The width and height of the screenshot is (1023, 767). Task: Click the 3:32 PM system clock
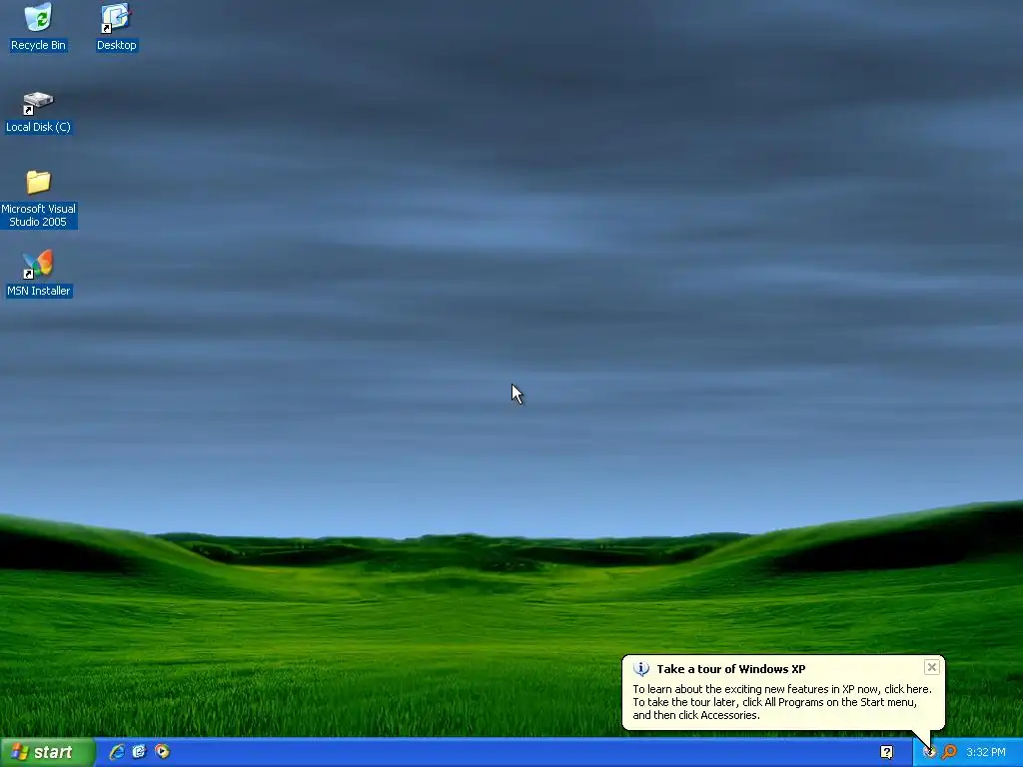[x=986, y=752]
